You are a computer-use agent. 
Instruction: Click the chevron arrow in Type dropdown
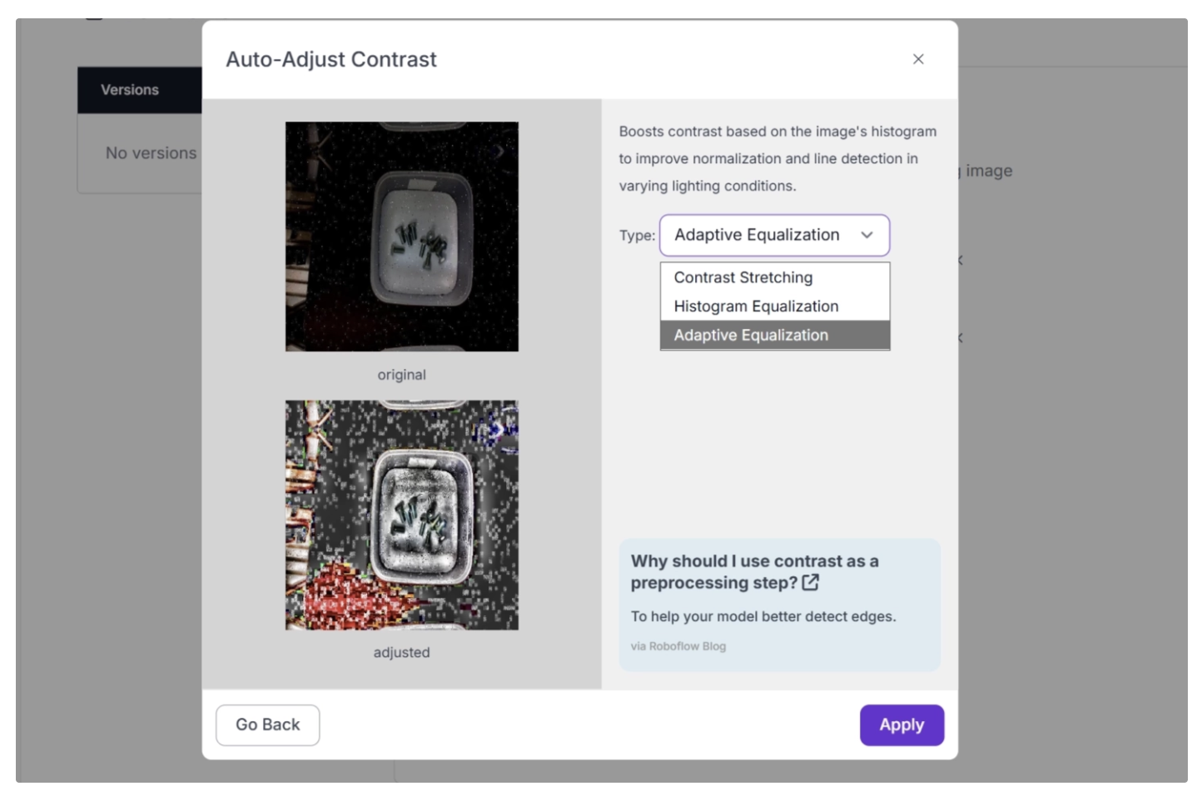coord(867,236)
